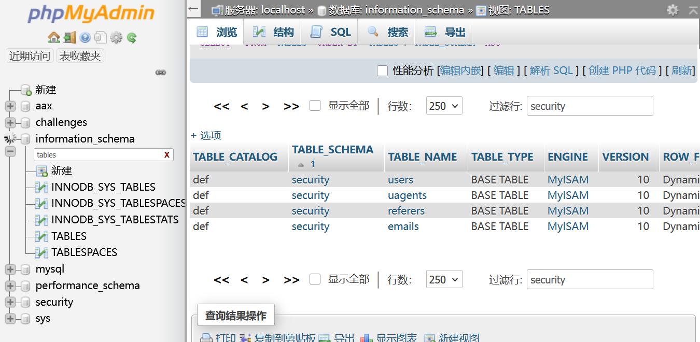Expand the mysql database tree node
The image size is (700, 342).
tap(10, 269)
